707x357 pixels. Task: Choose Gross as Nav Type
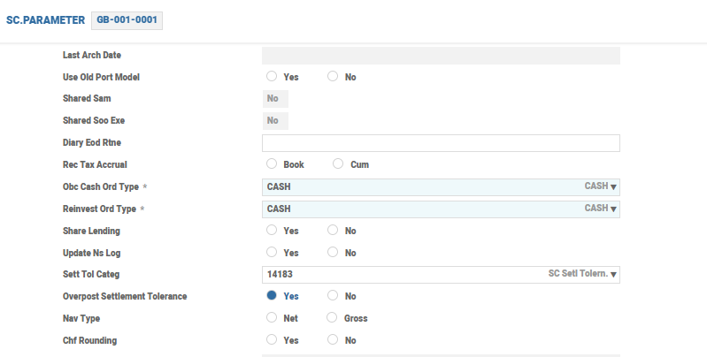click(333, 318)
